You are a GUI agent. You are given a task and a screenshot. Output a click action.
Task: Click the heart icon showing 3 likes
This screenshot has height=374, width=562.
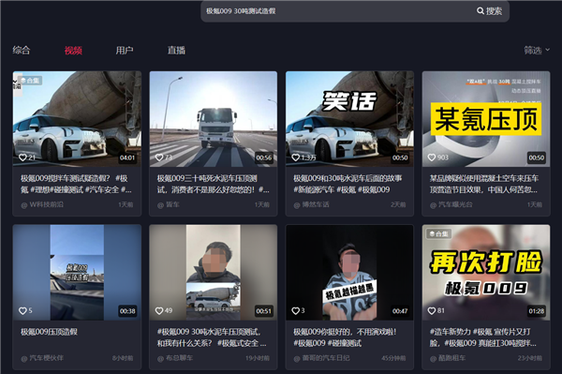pos(295,311)
